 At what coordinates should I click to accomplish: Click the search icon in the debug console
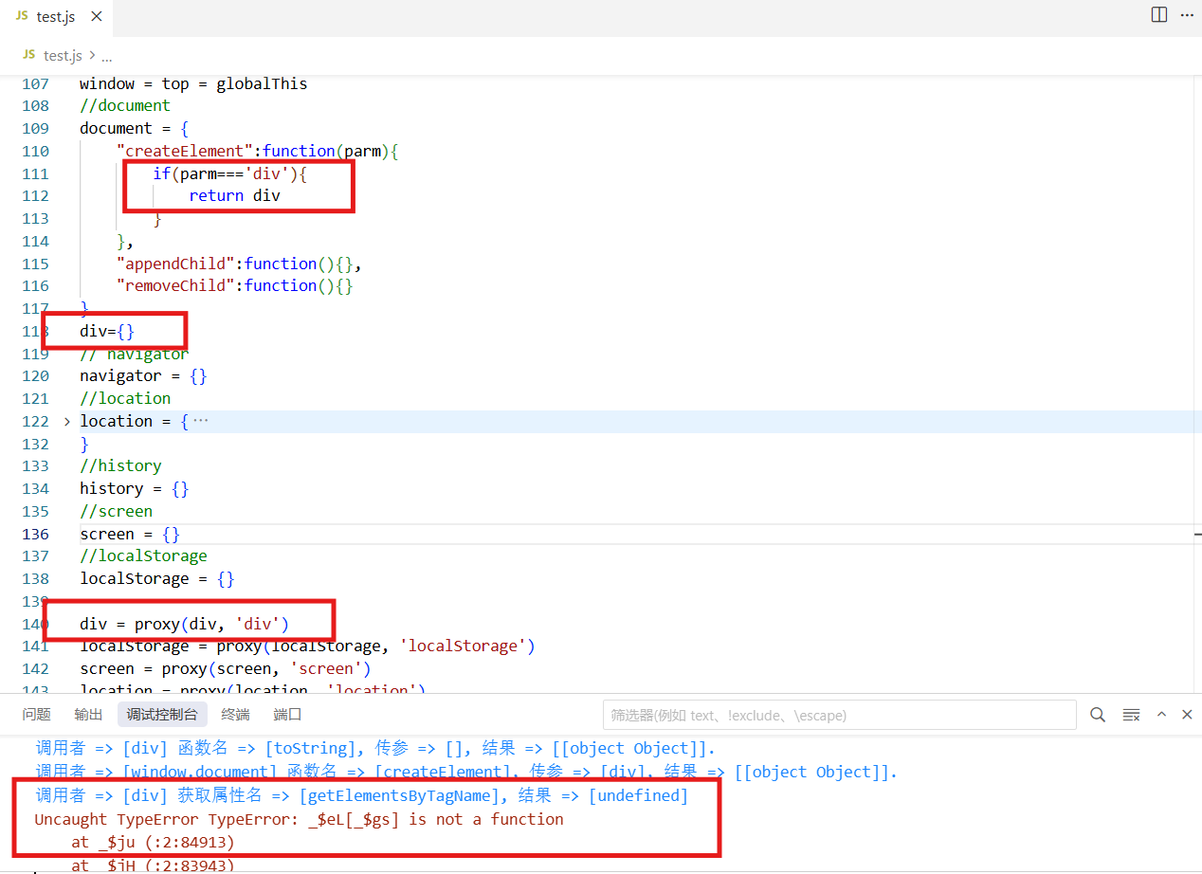[x=1098, y=715]
